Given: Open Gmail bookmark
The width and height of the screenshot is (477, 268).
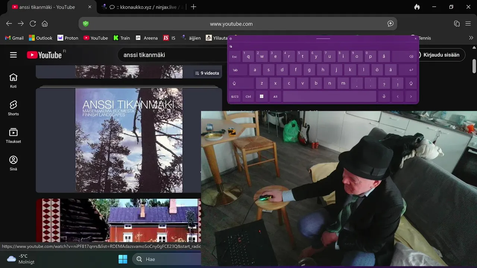Looking at the screenshot, I should (14, 38).
